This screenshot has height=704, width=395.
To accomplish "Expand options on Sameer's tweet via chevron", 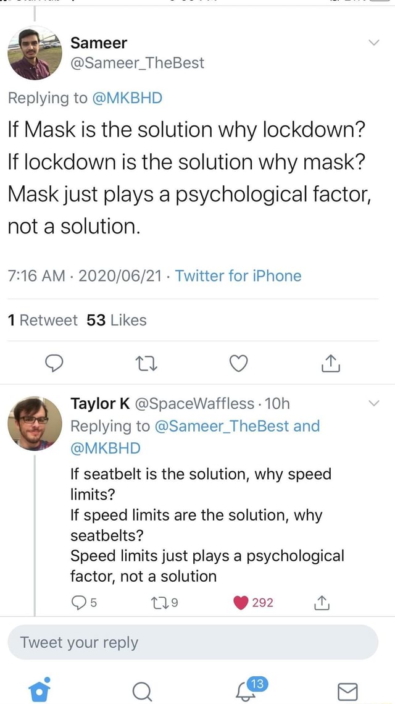I will pyautogui.click(x=373, y=43).
